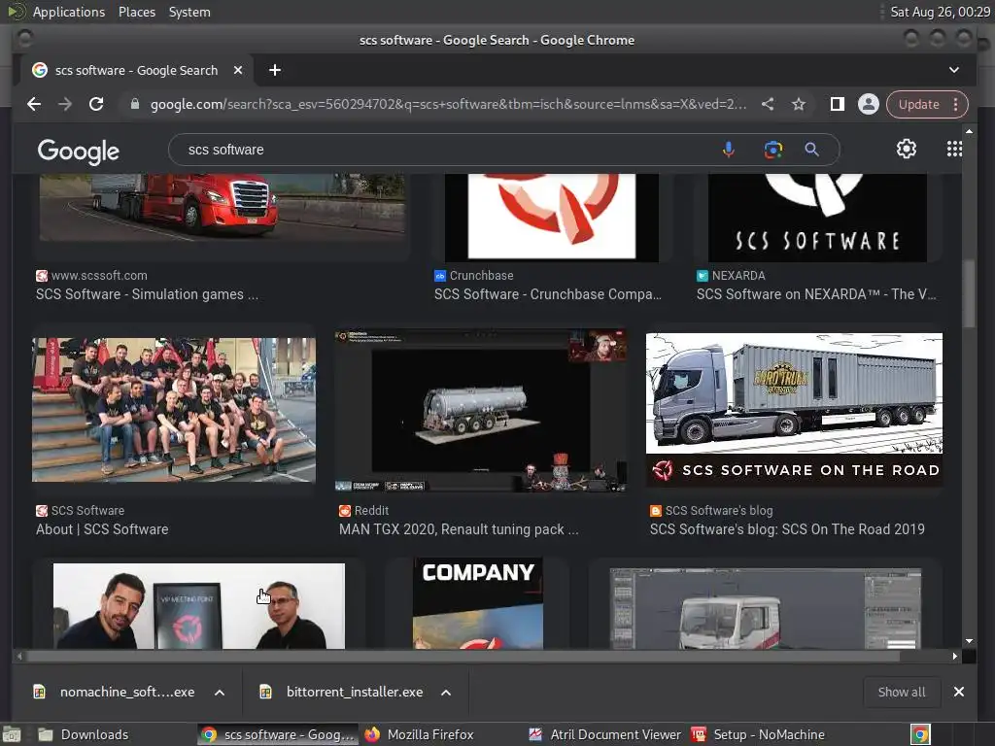Open a new Chrome tab
This screenshot has width=995, height=746.
(x=275, y=70)
